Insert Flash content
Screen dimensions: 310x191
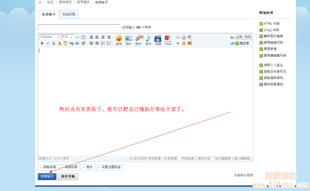coord(168,40)
